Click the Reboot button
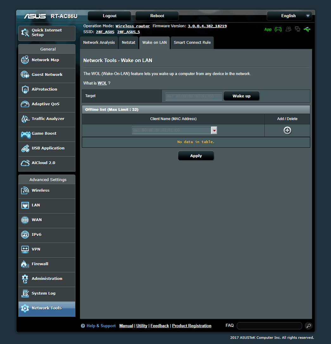 pos(157,16)
